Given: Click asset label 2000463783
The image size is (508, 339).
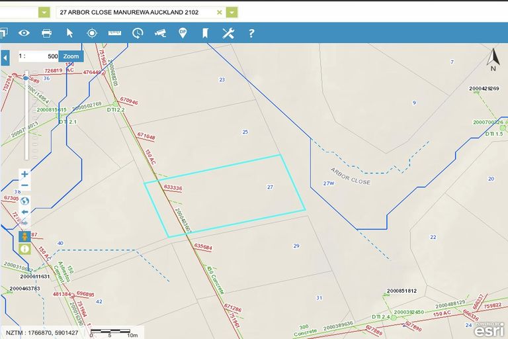Looking at the screenshot, I should (x=24, y=289).
